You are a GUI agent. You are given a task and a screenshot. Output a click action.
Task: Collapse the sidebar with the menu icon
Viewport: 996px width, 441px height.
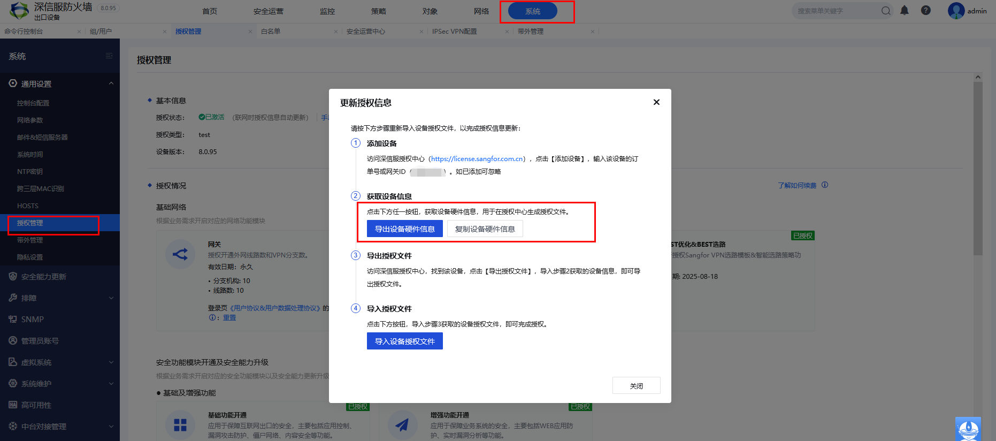109,56
